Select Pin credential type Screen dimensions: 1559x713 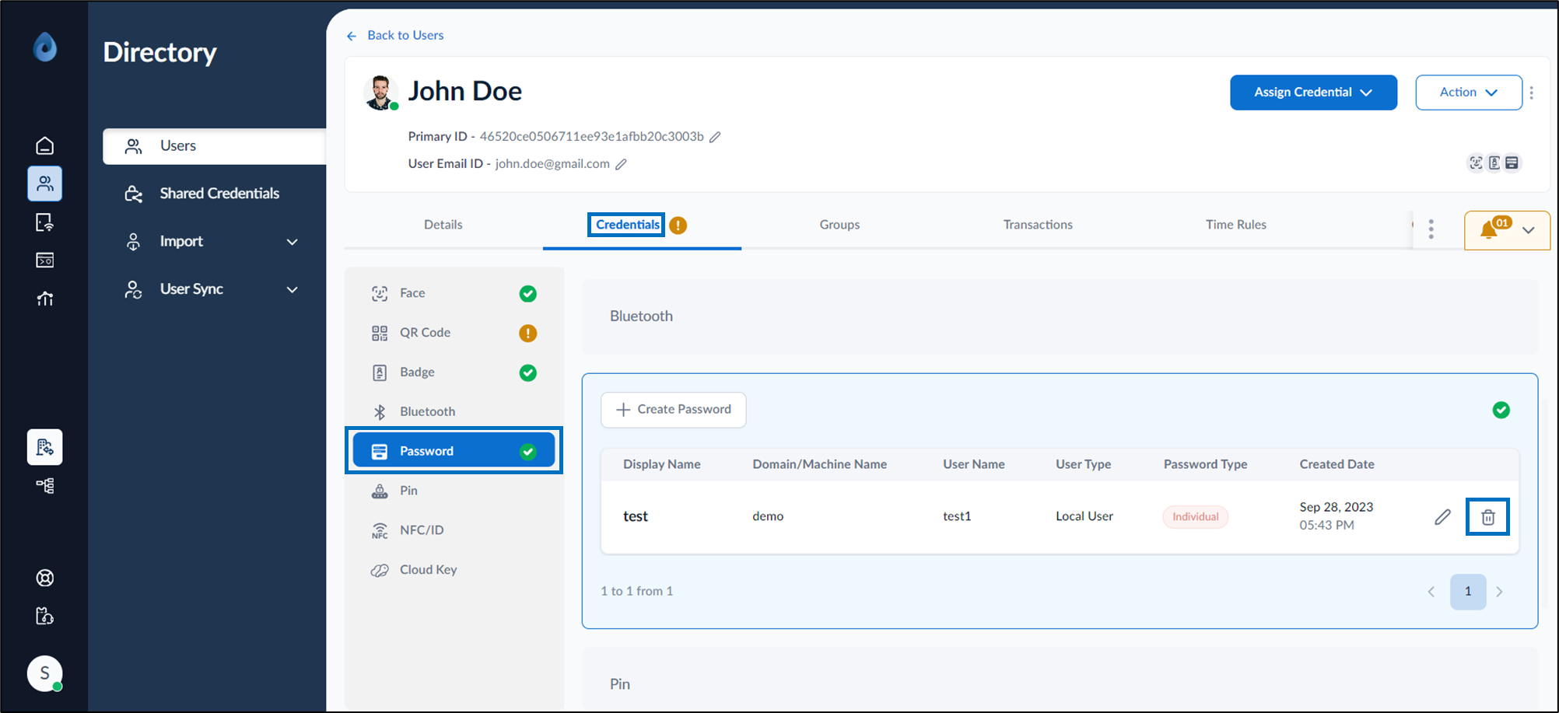[454, 491]
